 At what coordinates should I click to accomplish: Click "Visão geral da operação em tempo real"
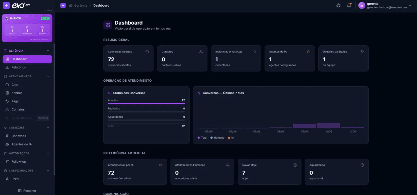pyautogui.click(x=143, y=28)
